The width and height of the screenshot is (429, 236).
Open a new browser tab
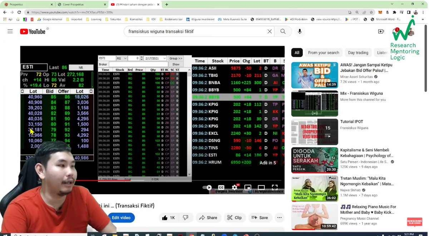click(167, 4)
